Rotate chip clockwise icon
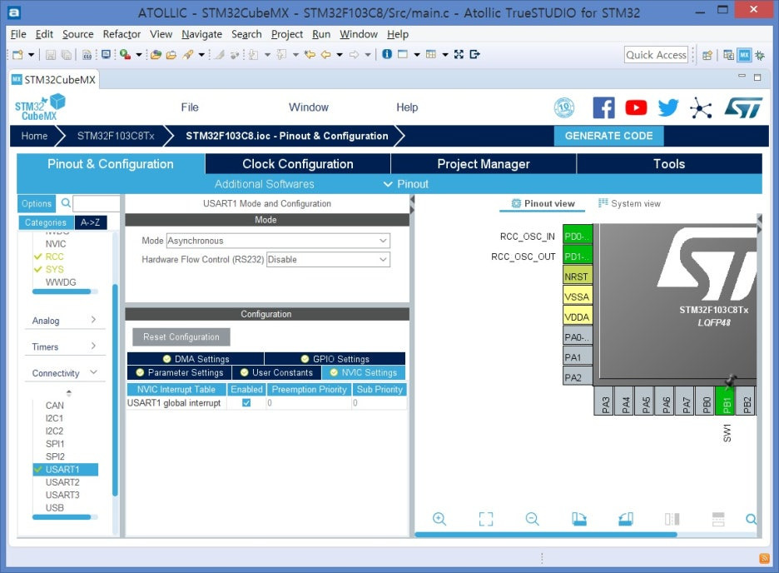This screenshot has height=573, width=779. [578, 519]
